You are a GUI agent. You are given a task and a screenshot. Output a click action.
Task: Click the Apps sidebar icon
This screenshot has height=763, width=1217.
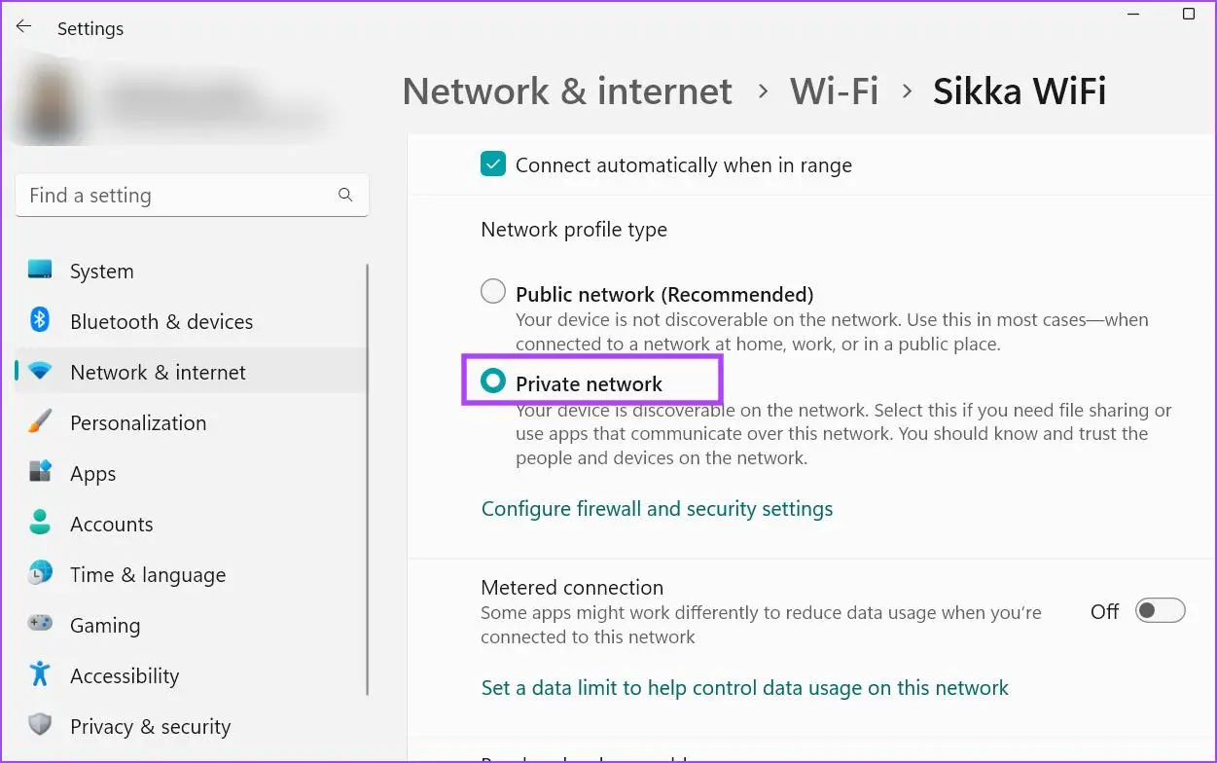point(40,473)
